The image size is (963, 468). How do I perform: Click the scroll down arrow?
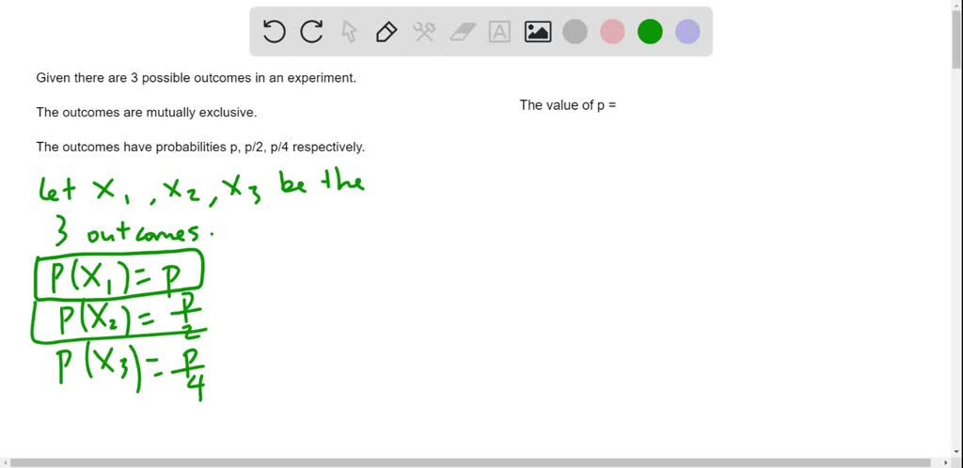point(956,451)
